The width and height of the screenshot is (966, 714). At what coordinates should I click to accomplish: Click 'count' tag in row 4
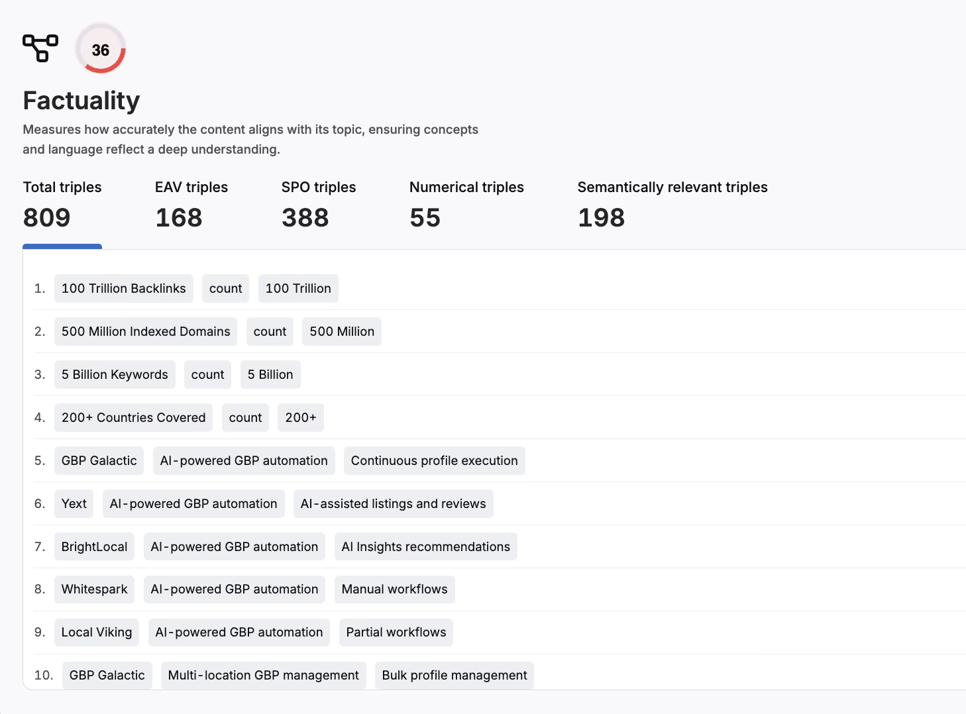[x=245, y=418]
